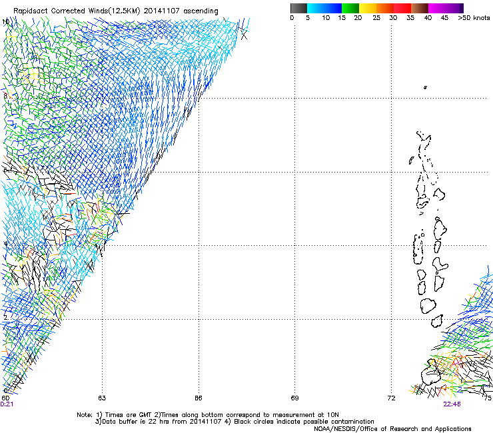Click the gray 0-5 knots legend swatch
This screenshot has width=493, height=433.
[298, 8]
